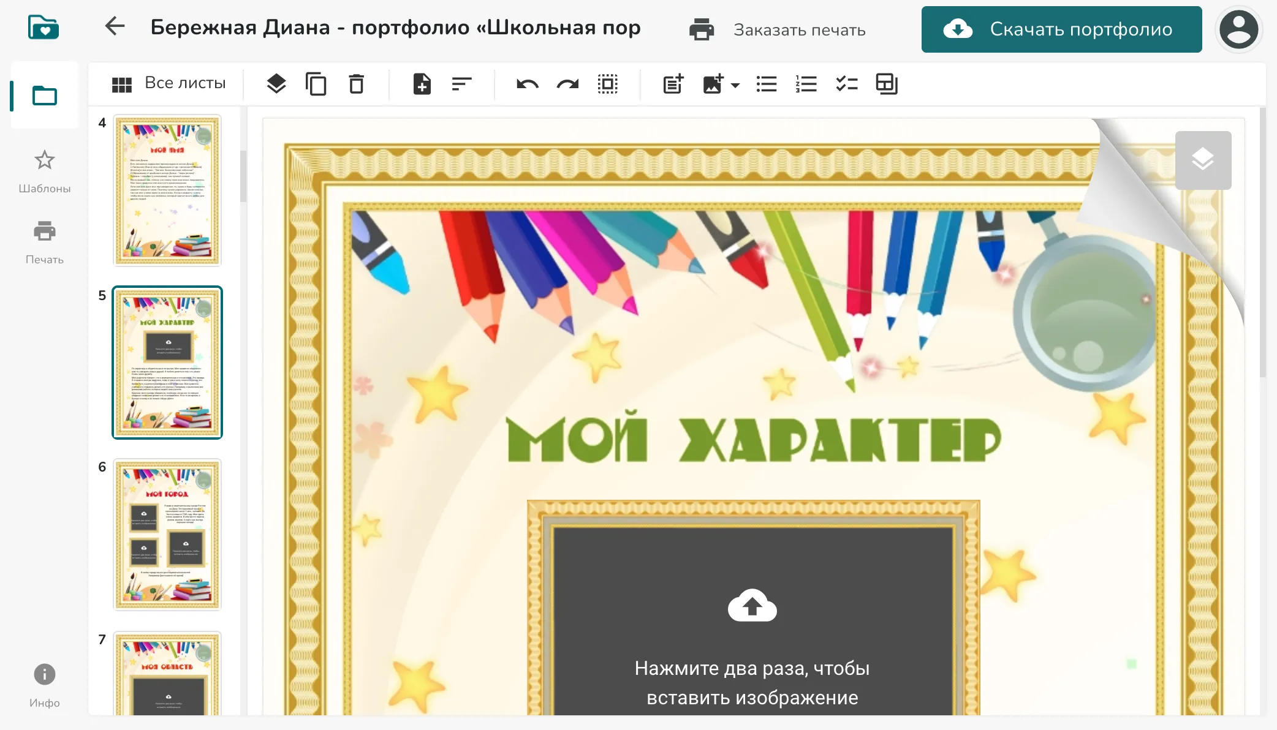Click the printer icon beside Заказать печать
This screenshot has width=1277, height=730.
pyautogui.click(x=702, y=29)
